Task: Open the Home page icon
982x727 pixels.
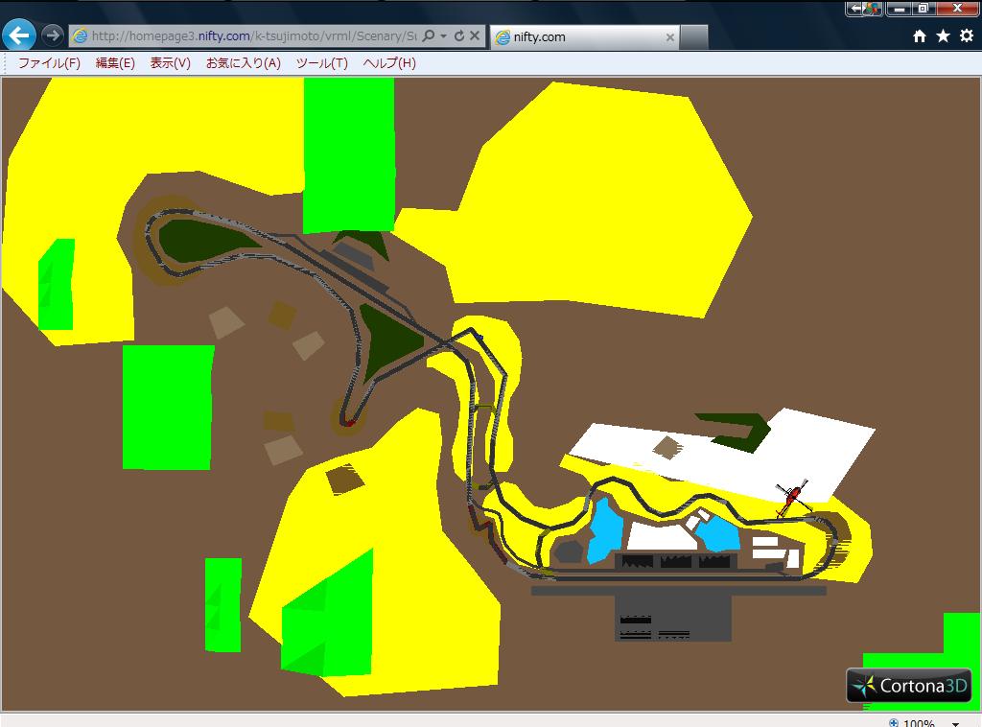Action: pos(919,36)
